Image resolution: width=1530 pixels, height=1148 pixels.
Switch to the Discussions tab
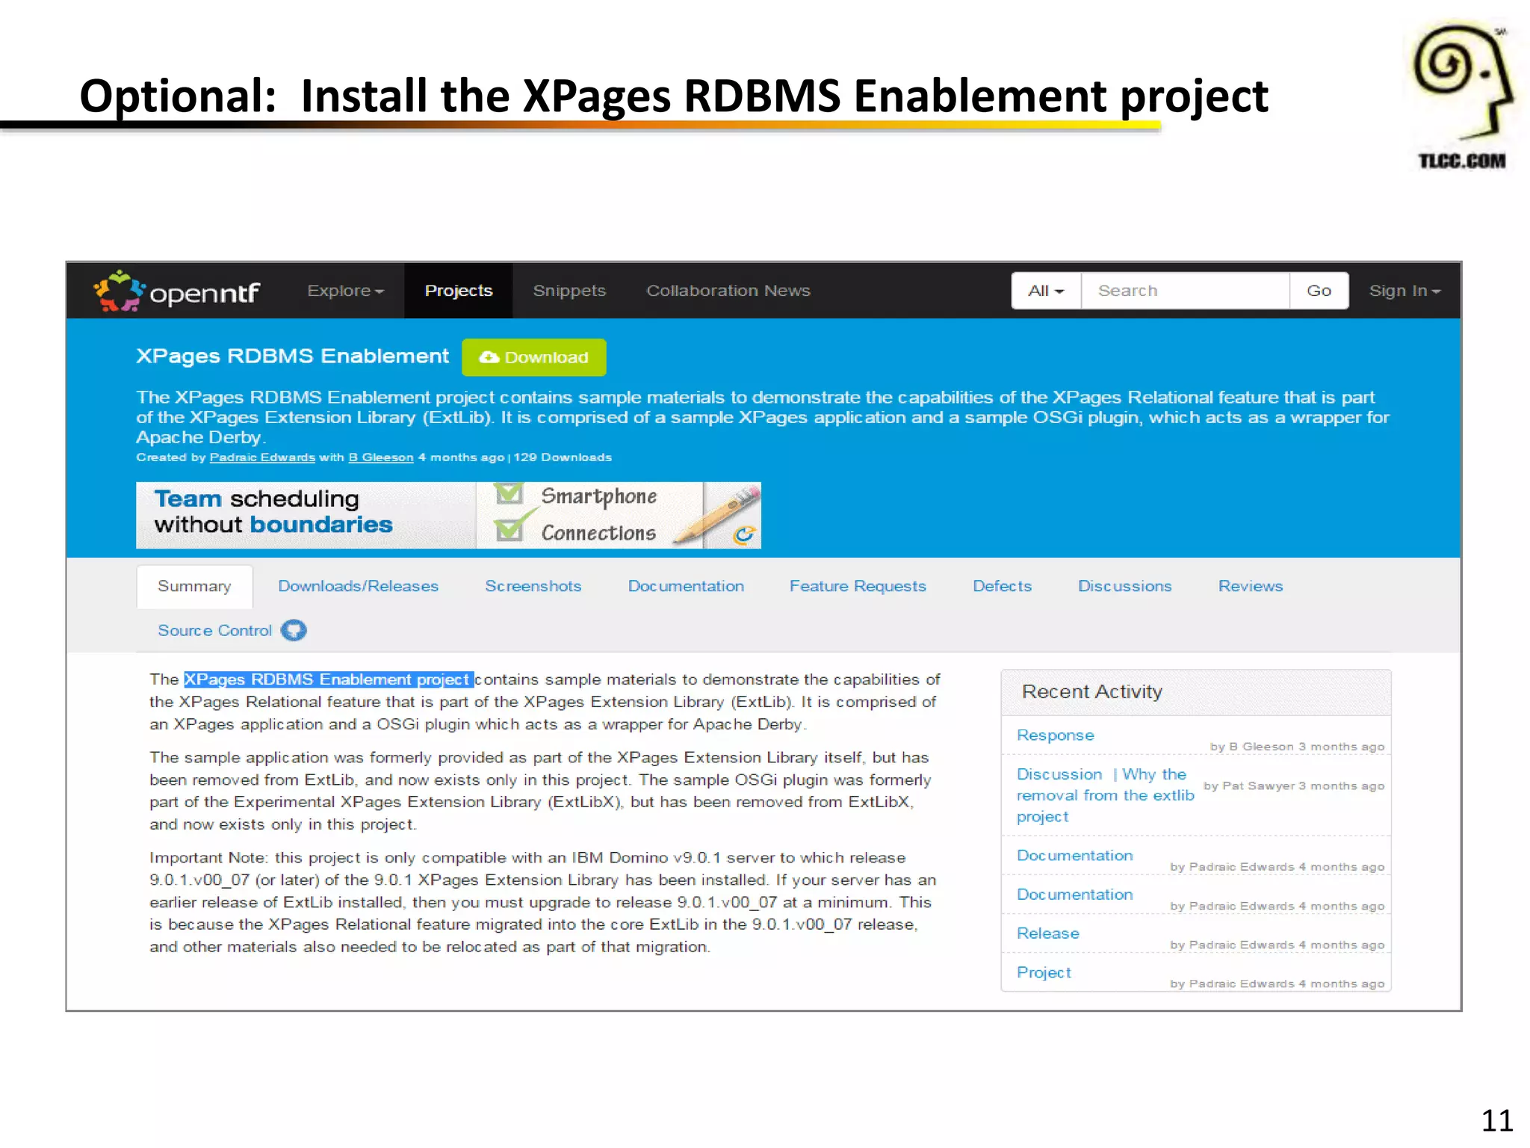[1124, 587]
